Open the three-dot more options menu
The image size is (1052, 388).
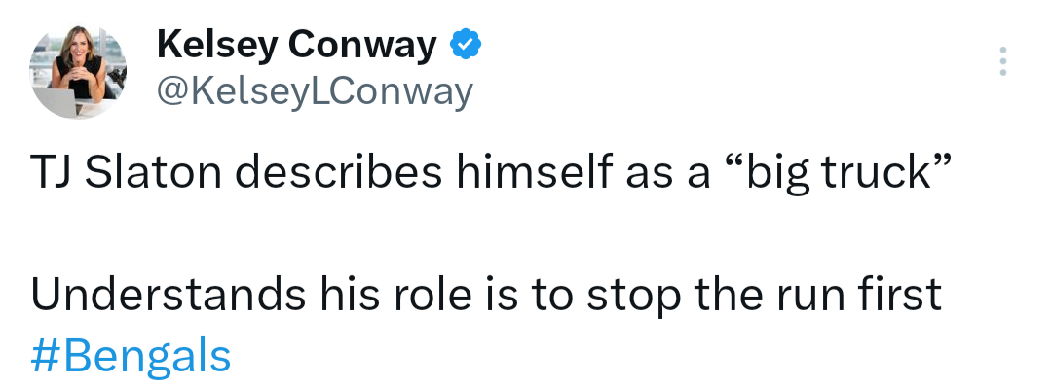[x=1002, y=61]
